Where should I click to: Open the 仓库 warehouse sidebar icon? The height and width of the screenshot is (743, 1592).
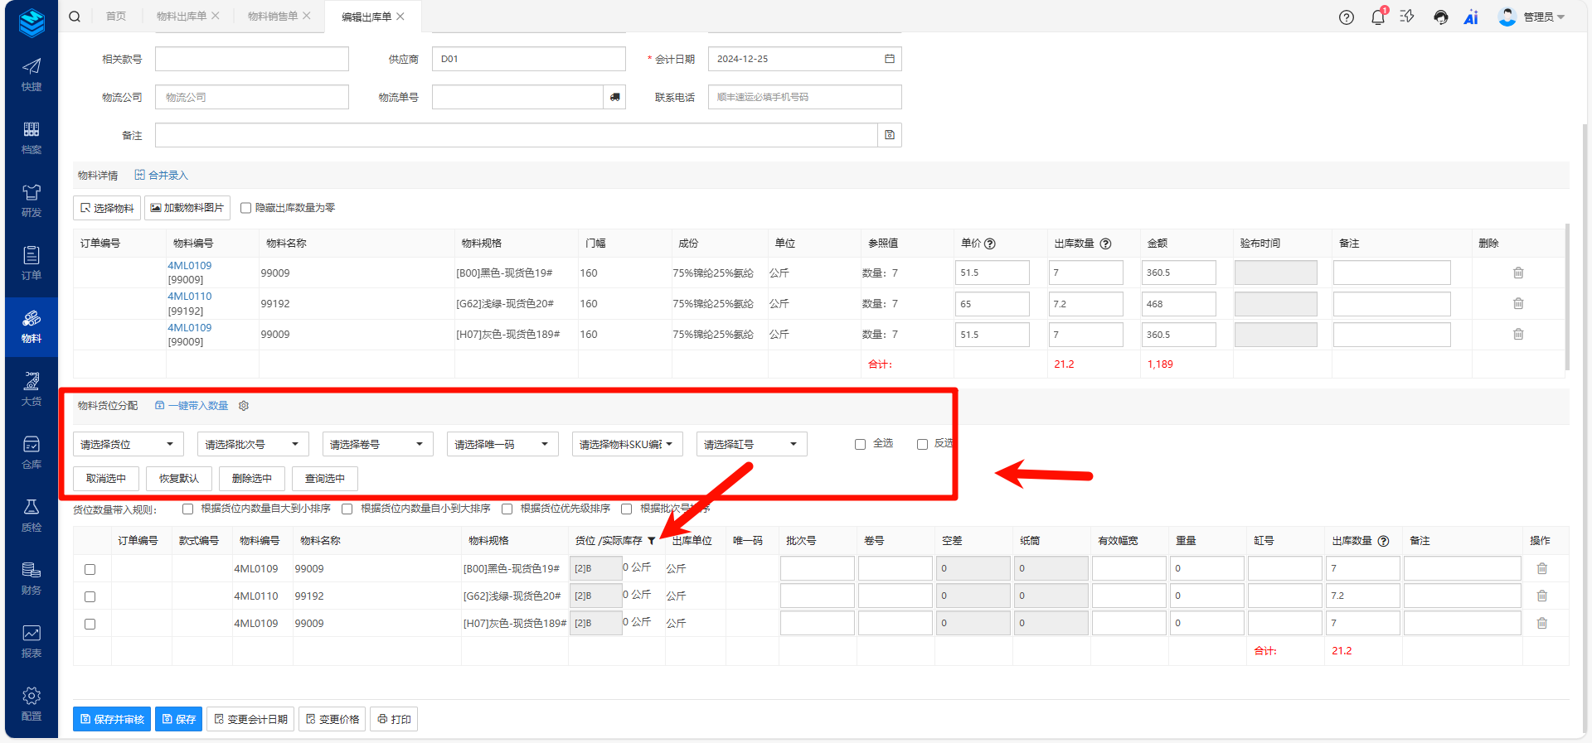[32, 452]
